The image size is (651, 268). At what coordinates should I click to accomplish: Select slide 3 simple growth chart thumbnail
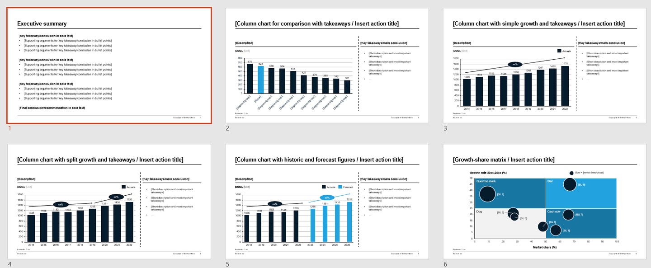click(x=545, y=66)
